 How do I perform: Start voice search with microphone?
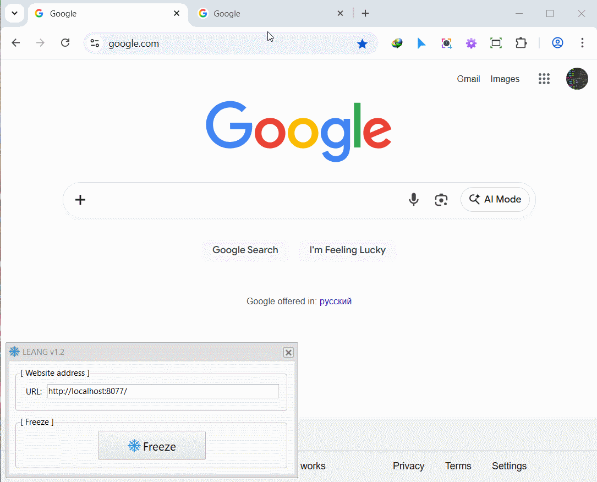click(x=413, y=200)
